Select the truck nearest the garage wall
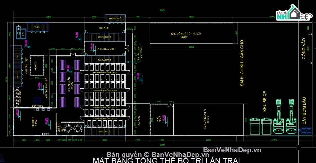This screenshot has width=316, height=163. [255, 126]
